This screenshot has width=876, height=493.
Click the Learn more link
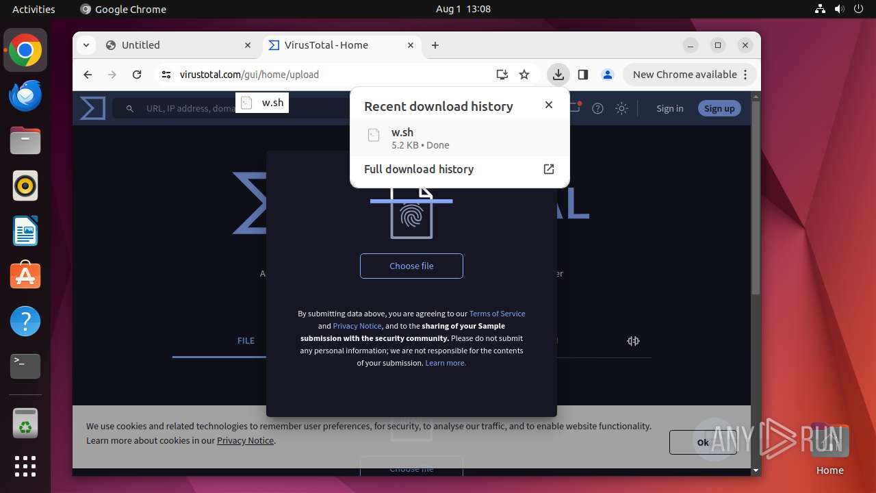click(446, 363)
